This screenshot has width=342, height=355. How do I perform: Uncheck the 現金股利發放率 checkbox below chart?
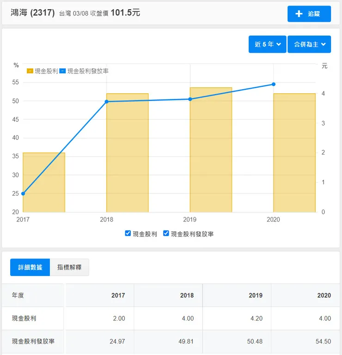[166, 233]
